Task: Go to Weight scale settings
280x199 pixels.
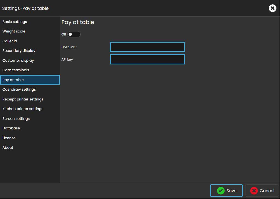Action: click(x=14, y=31)
